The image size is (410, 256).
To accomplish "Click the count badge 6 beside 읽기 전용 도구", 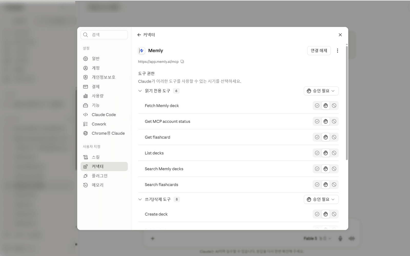I will [176, 91].
